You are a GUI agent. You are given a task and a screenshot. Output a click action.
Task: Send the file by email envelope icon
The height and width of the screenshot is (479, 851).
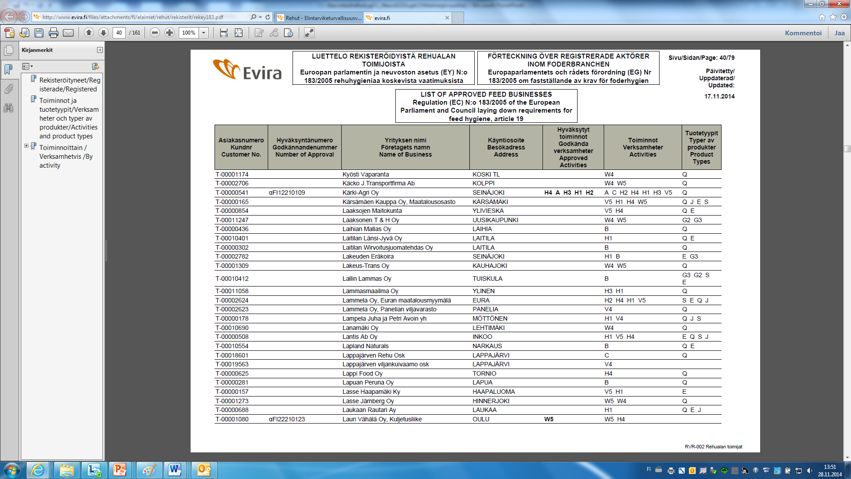click(68, 33)
